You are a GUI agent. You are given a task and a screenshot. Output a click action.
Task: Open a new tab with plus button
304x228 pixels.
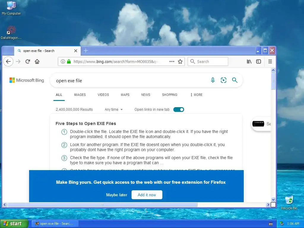pyautogui.click(x=86, y=50)
